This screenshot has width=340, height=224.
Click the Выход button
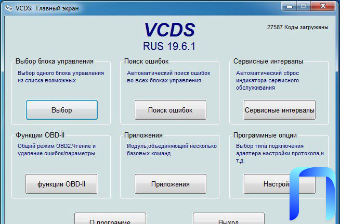pos(229,219)
